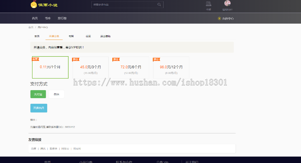Image resolution: width=301 pixels, height=163 pixels.
Task: Click recommend badge on 1个月 plan
Action: 35,59
